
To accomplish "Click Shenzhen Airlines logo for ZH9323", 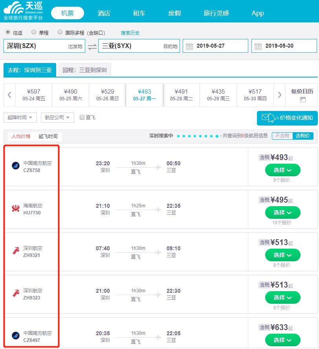I will click(16, 293).
